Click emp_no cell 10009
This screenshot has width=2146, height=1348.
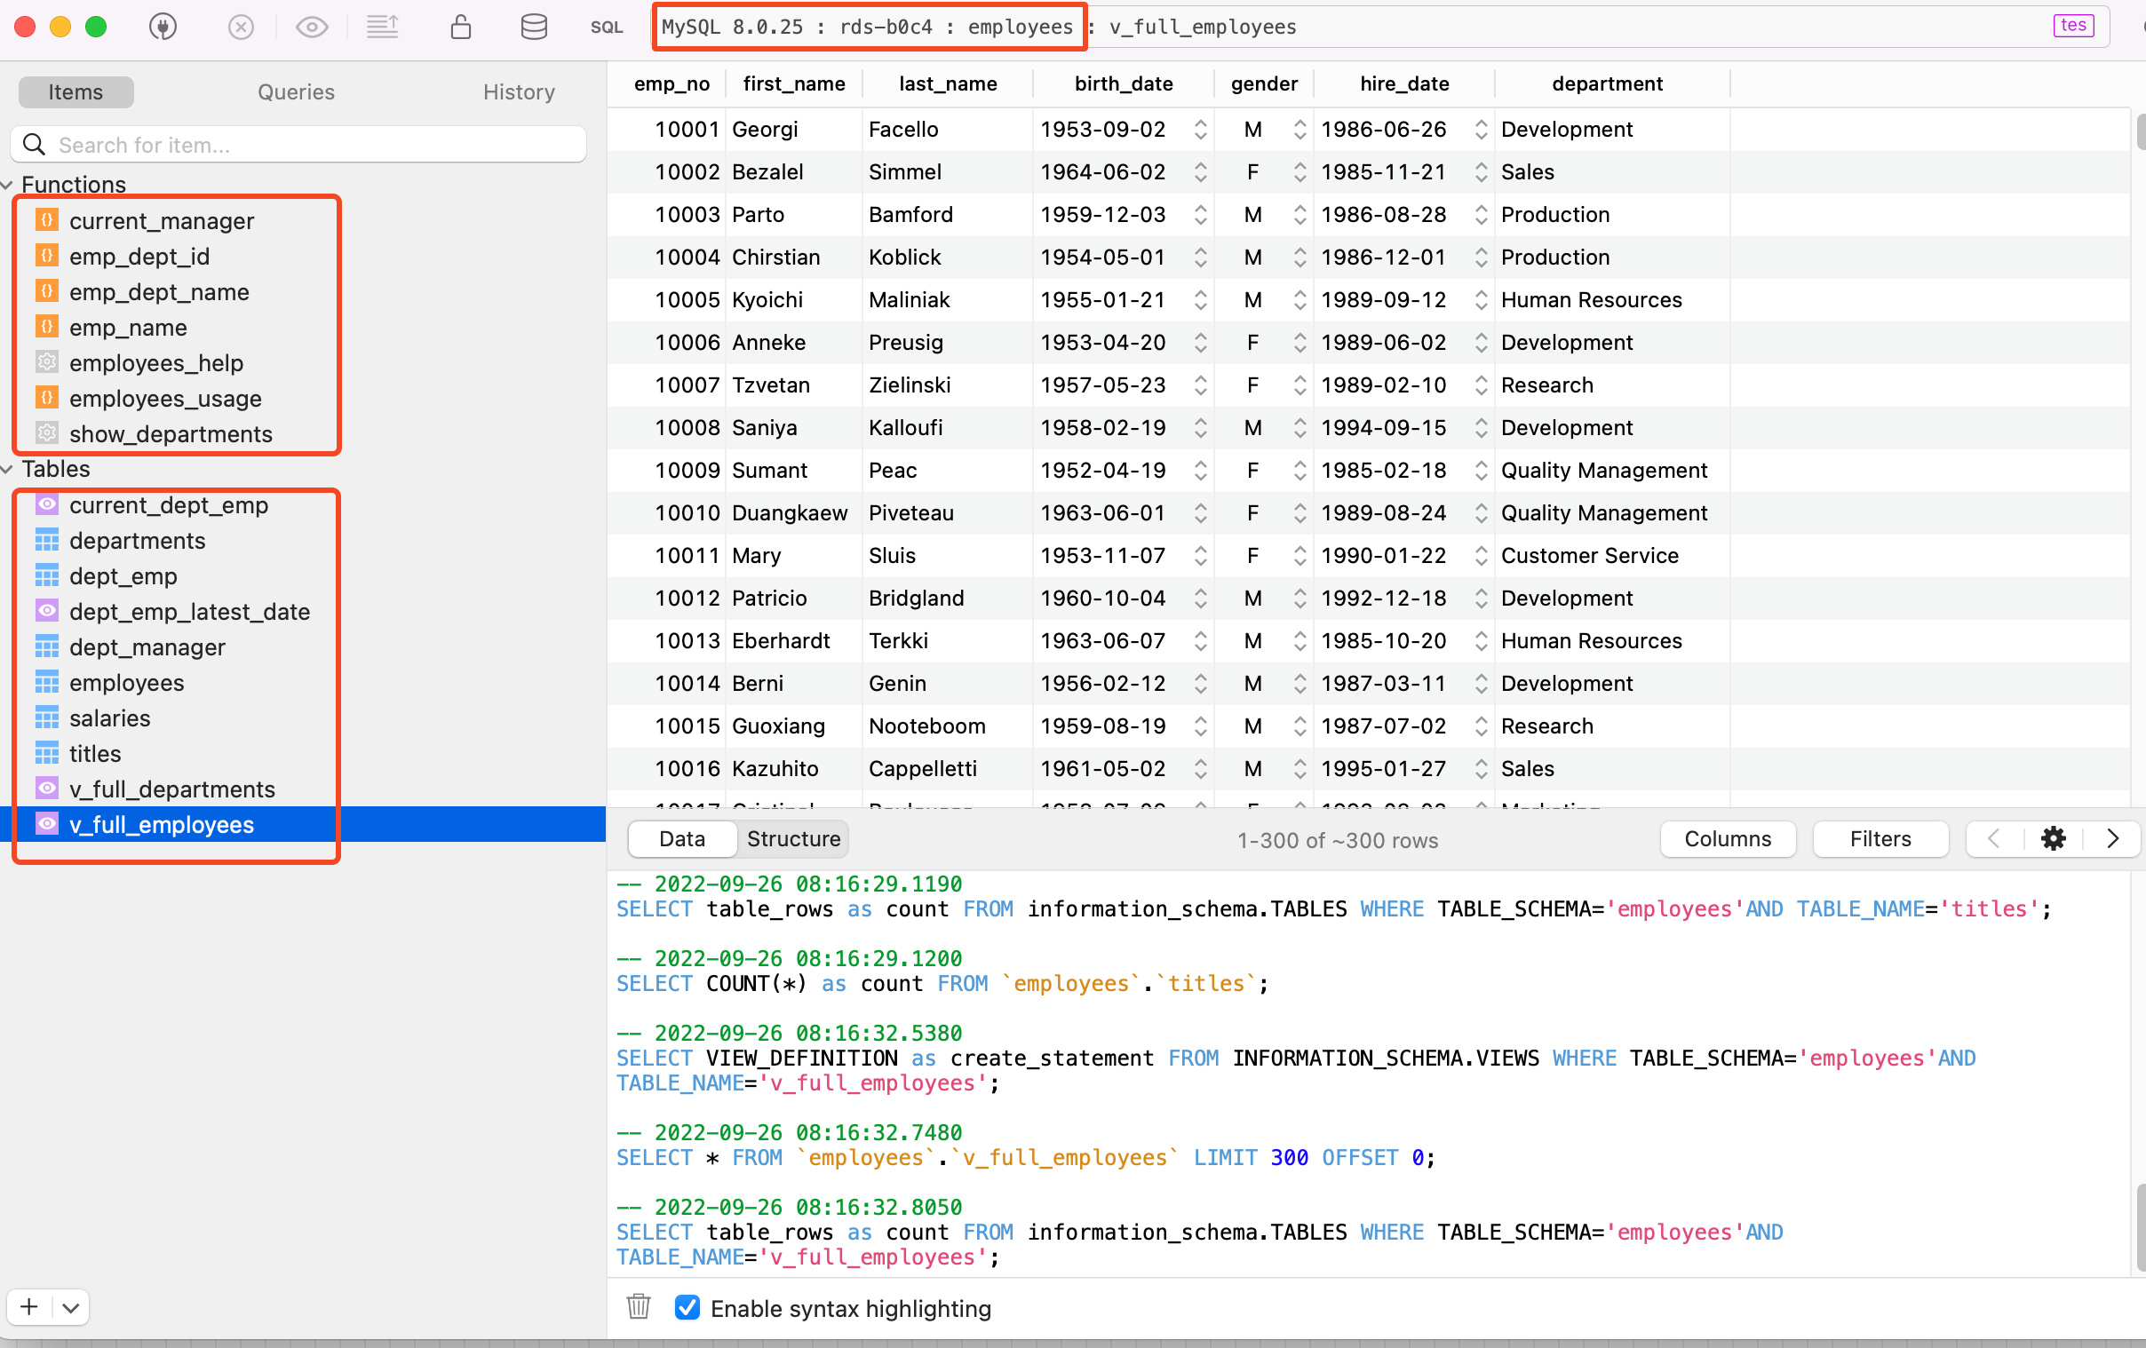[x=687, y=471]
